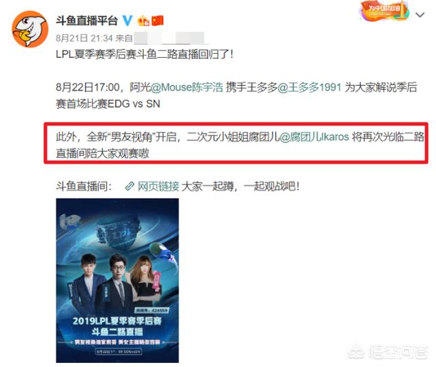Click the link chain icon before 网页链接
436x367 pixels.
pos(129,186)
